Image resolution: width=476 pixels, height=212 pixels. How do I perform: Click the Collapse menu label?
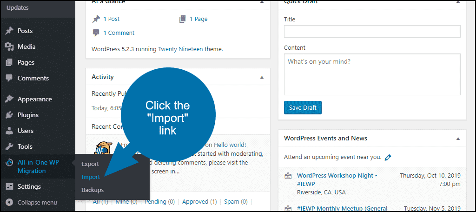click(37, 203)
